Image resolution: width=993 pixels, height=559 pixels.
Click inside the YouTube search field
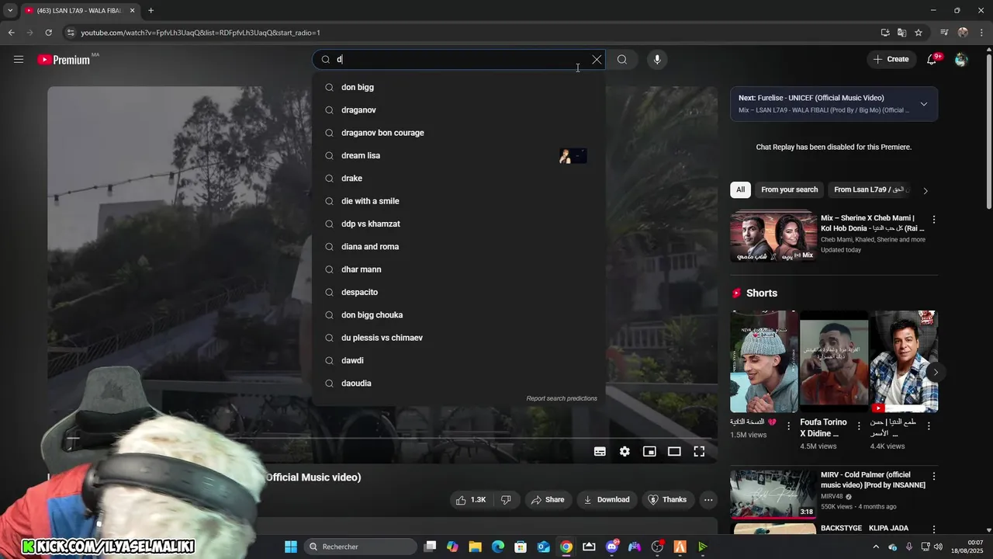pos(458,59)
